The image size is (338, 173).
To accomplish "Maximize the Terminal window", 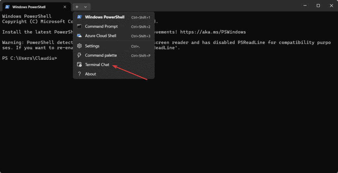I will [x=318, y=6].
